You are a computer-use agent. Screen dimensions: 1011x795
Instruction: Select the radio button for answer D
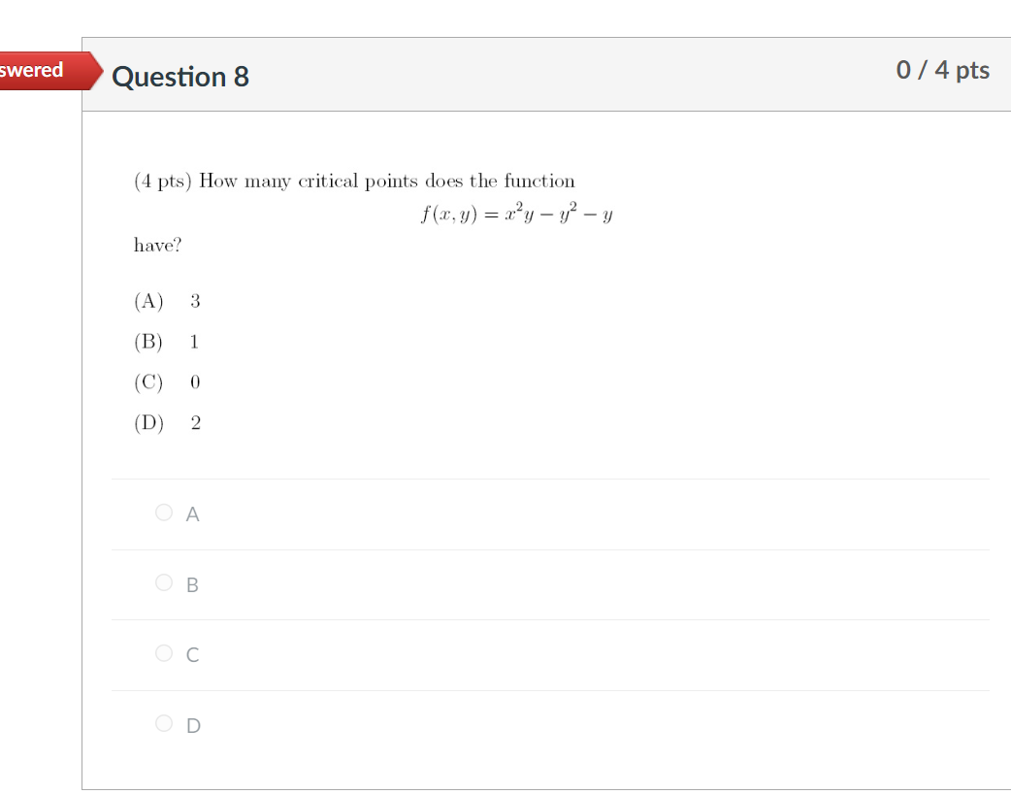(164, 723)
